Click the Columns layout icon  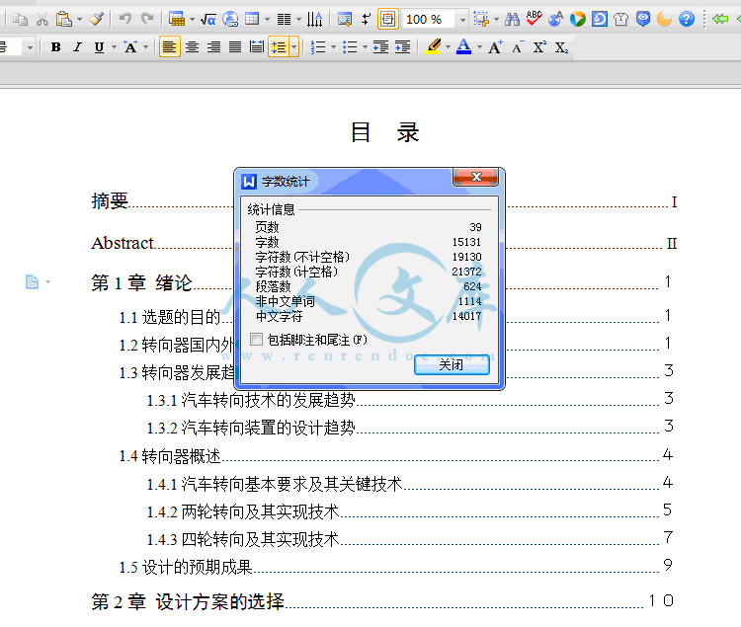[284, 20]
